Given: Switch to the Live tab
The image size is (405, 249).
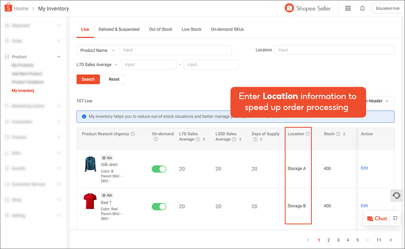Looking at the screenshot, I should [85, 30].
